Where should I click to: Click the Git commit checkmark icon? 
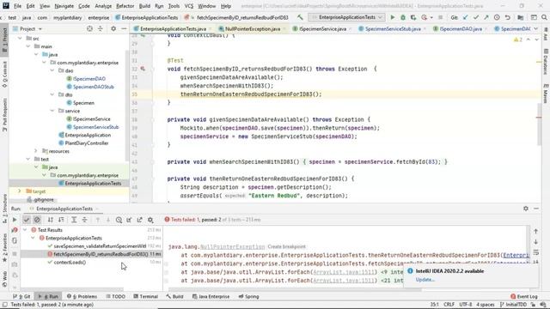[476, 17]
